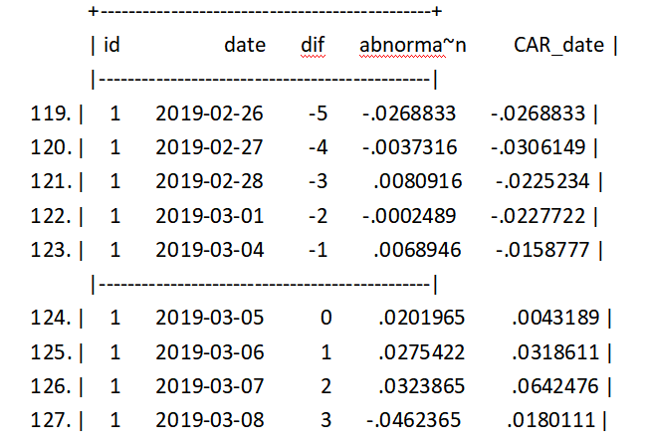Click the dif value -5
This screenshot has height=448, width=647.
pos(319,113)
